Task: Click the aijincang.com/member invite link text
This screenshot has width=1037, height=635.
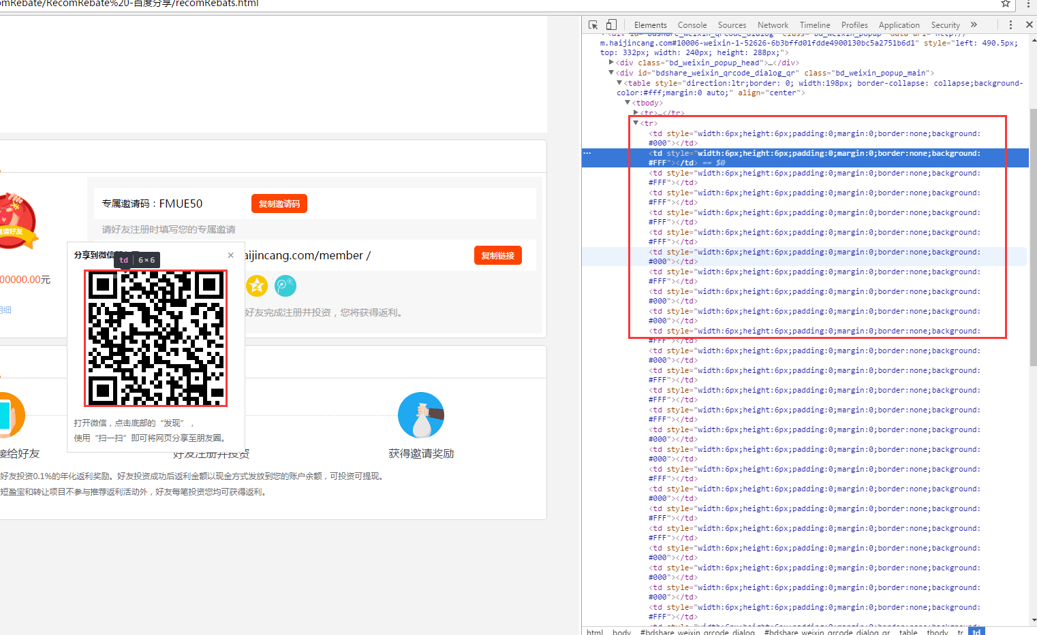Action: [307, 255]
